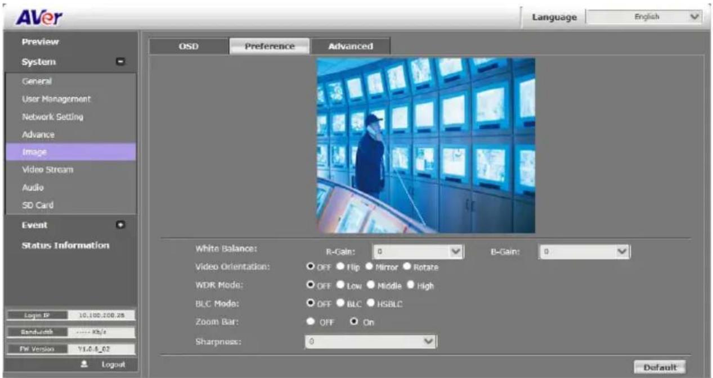The height and width of the screenshot is (378, 713).
Task: Set Video Orientation to OFF
Action: tap(310, 267)
